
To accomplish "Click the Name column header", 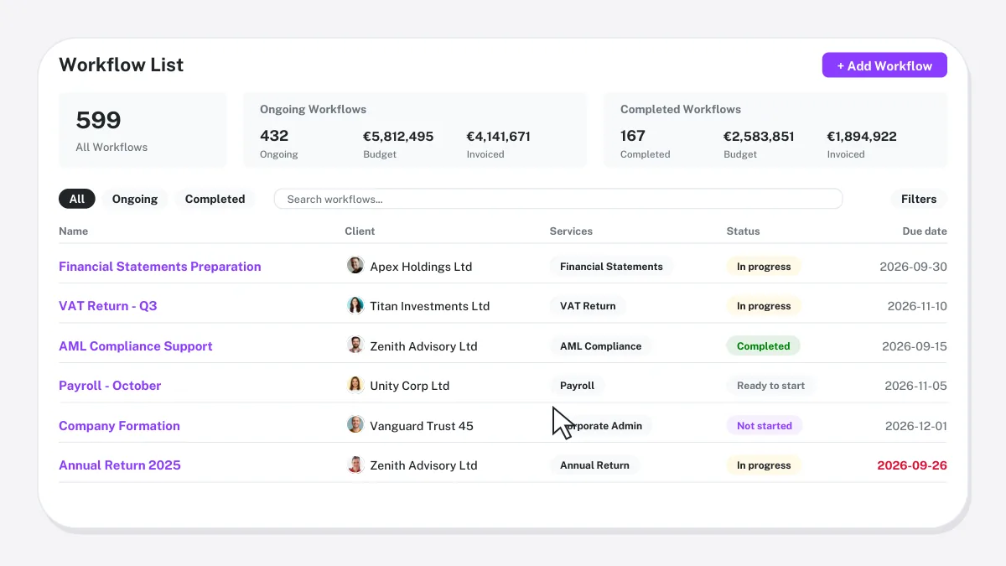I will pyautogui.click(x=73, y=231).
